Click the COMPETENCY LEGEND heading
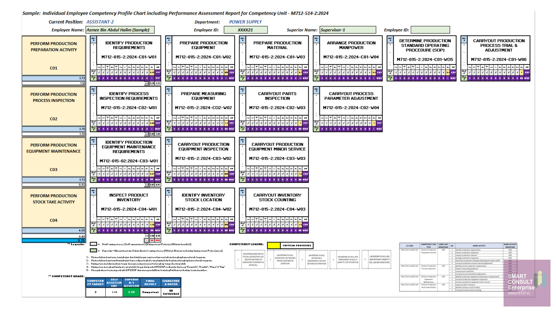This screenshot has height=312, width=556. (246, 244)
